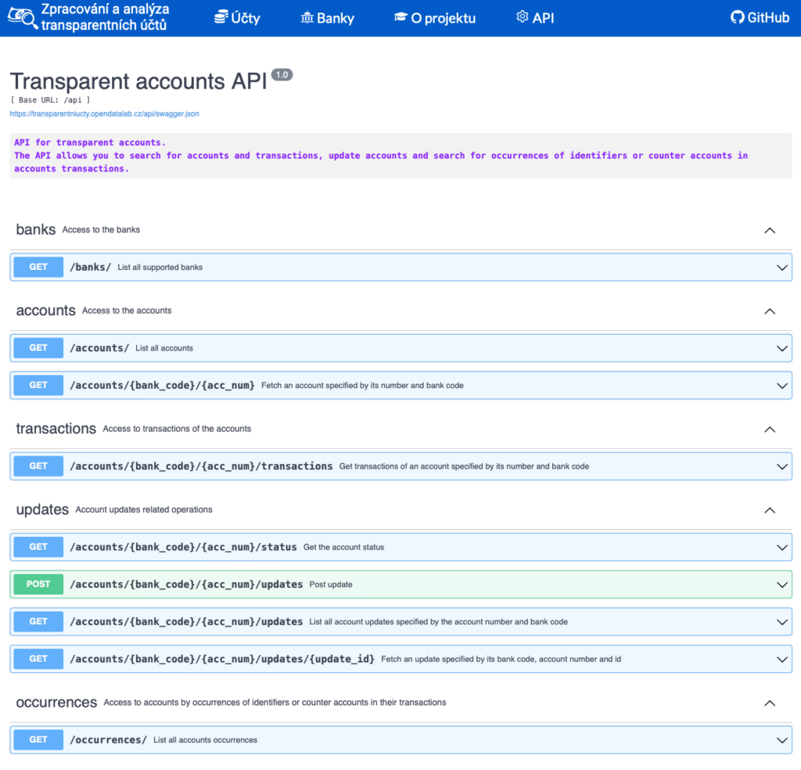Click GET badge for account transactions

(x=38, y=466)
